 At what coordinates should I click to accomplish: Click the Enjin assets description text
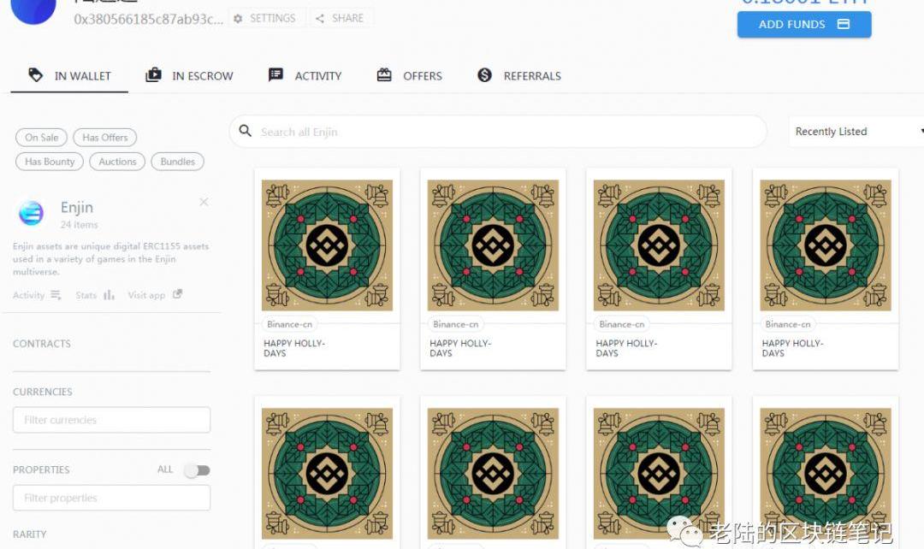(110, 258)
